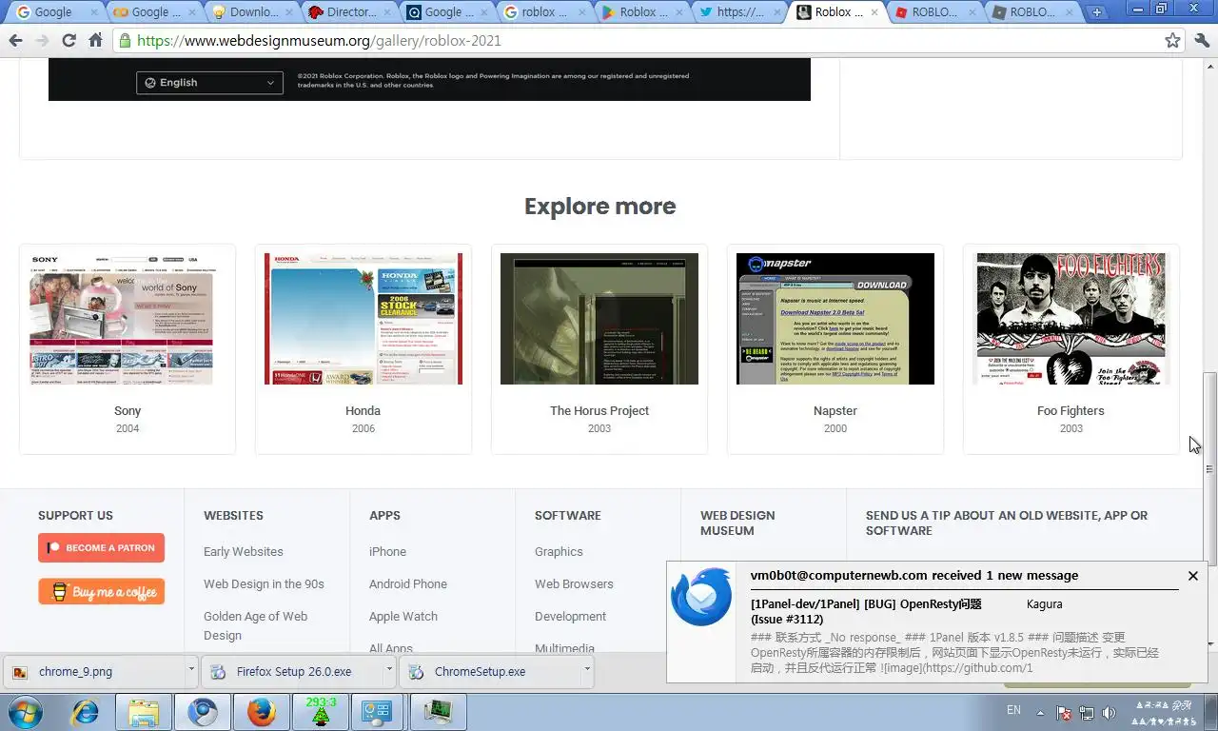
Task: Bookmark this page with the star icon
Action: click(x=1172, y=41)
